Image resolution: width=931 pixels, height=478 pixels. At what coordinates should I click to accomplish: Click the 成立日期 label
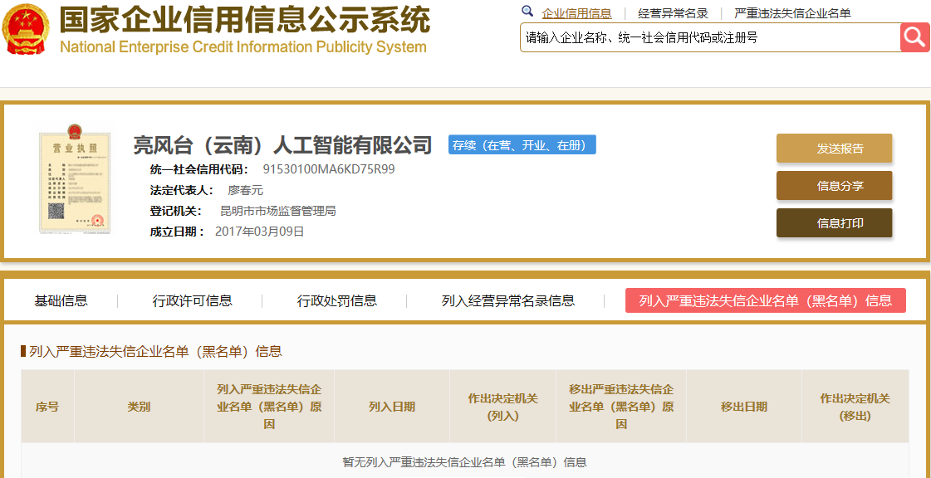point(177,232)
